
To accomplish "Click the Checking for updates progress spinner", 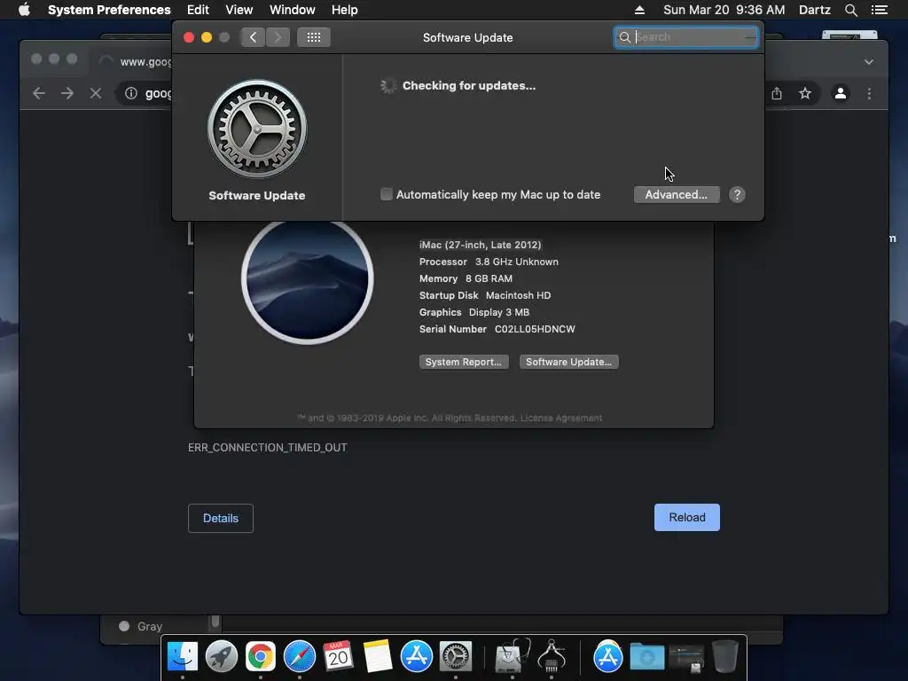I will 388,86.
